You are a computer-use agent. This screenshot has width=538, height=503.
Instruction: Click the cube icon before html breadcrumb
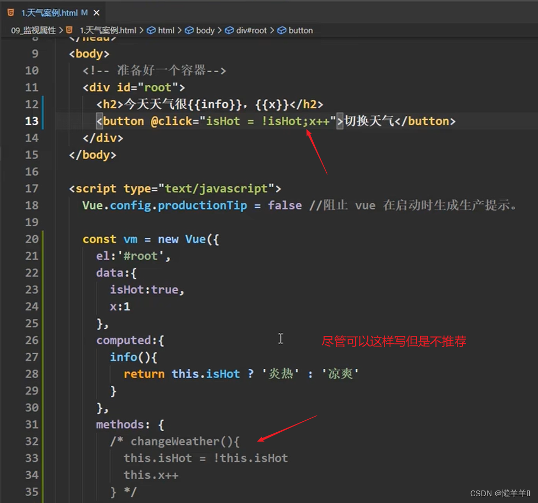pos(151,31)
